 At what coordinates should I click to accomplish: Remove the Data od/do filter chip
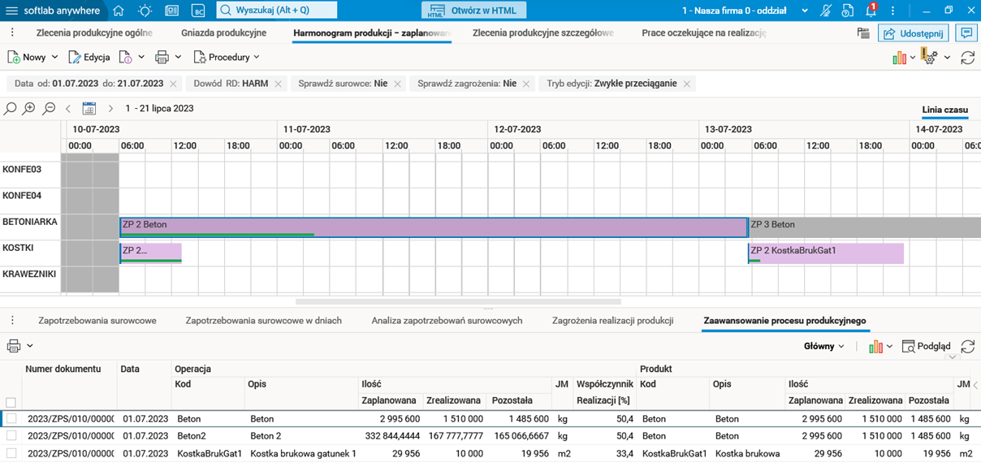click(172, 84)
